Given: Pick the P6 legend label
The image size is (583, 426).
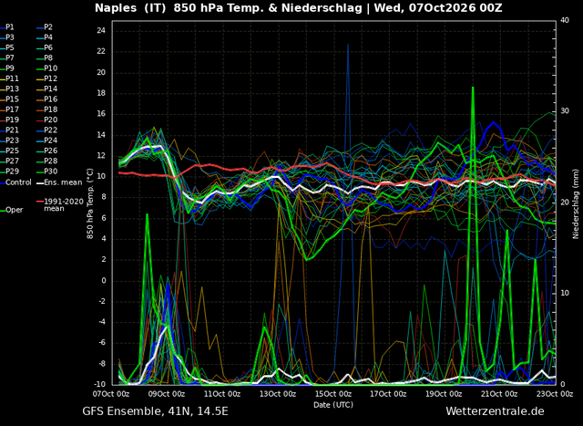Looking at the screenshot, I should [x=48, y=47].
